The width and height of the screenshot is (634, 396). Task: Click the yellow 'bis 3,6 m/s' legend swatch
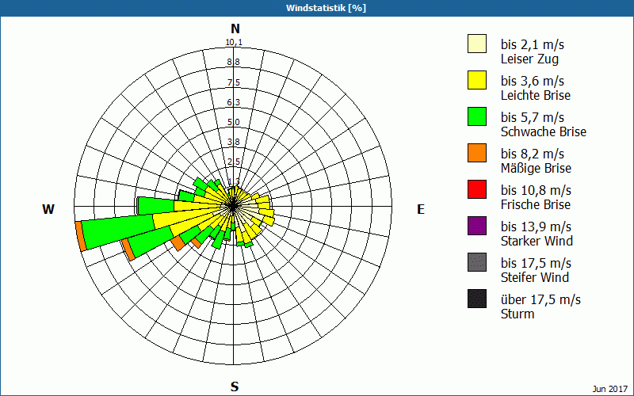pos(477,80)
